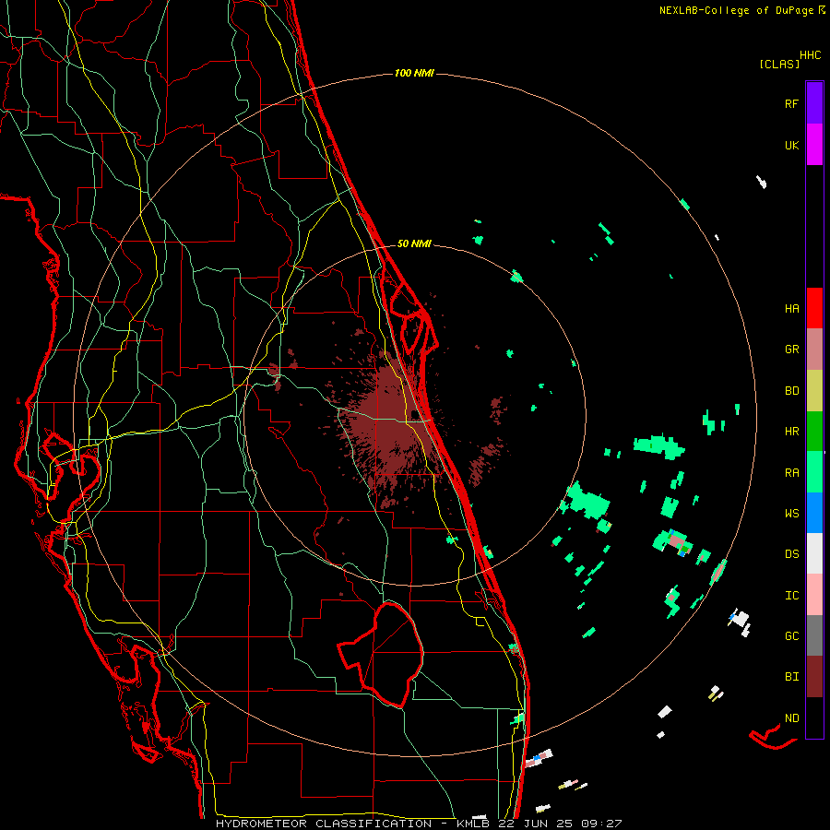Click the UK legend label

pos(791,145)
